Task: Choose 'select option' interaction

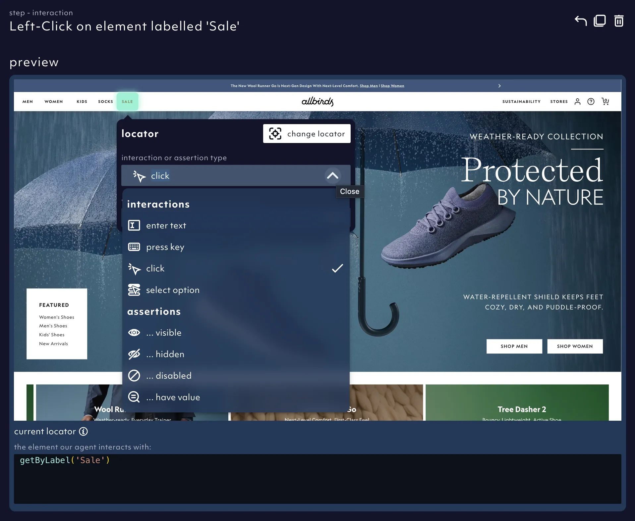Action: (x=172, y=290)
